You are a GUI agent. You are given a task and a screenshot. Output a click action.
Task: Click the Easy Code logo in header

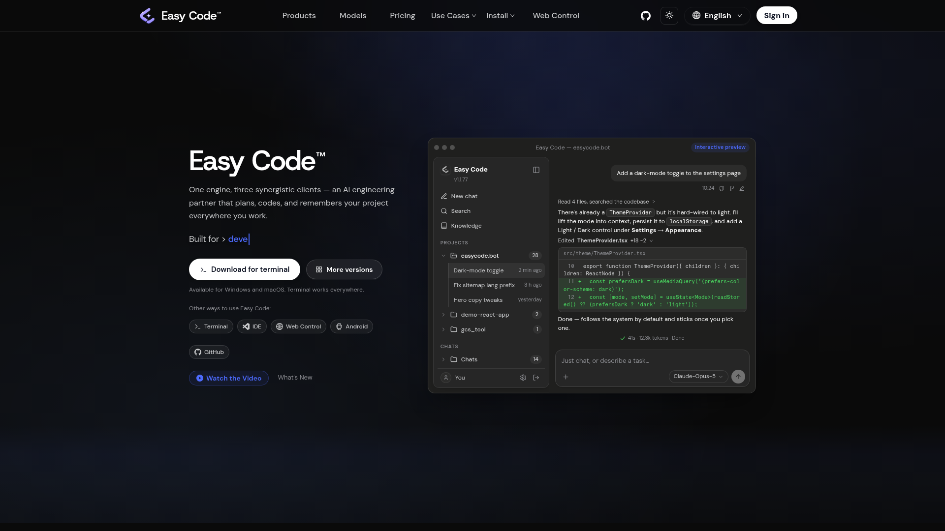pos(180,16)
